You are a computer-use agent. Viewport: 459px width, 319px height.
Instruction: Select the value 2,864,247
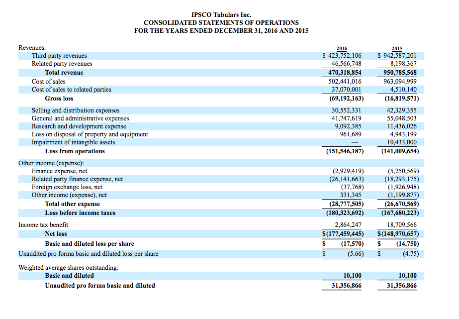coord(348,225)
